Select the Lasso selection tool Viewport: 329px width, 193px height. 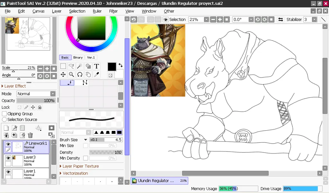[x=71, y=66]
